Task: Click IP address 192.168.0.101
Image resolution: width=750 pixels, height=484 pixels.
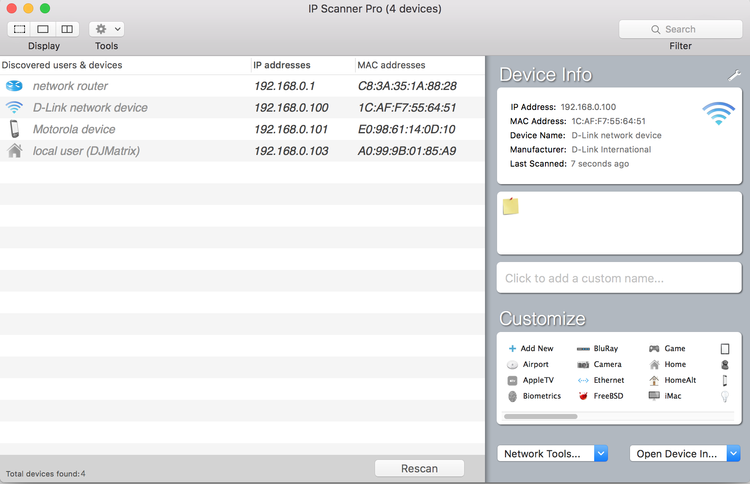Action: pyautogui.click(x=291, y=129)
